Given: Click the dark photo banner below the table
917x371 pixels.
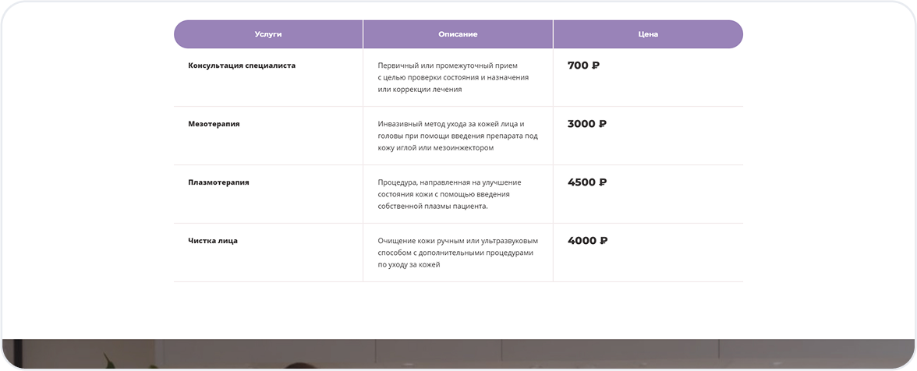Looking at the screenshot, I should (458, 355).
